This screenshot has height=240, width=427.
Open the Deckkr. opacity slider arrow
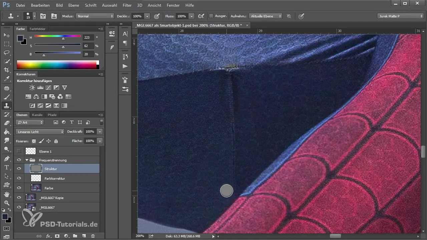(x=147, y=16)
